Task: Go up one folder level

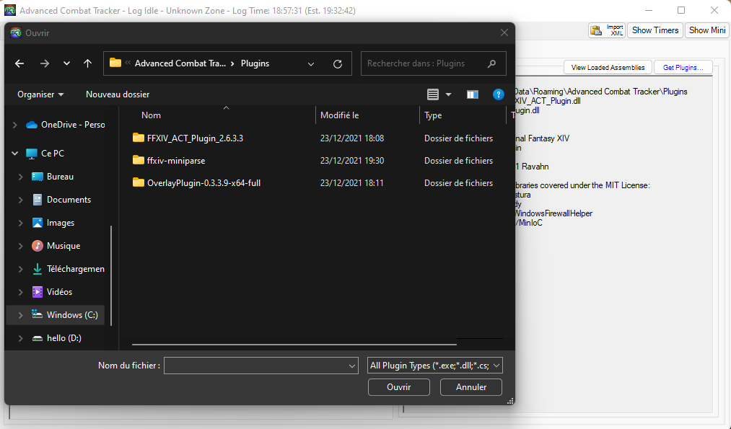Action: pyautogui.click(x=87, y=63)
